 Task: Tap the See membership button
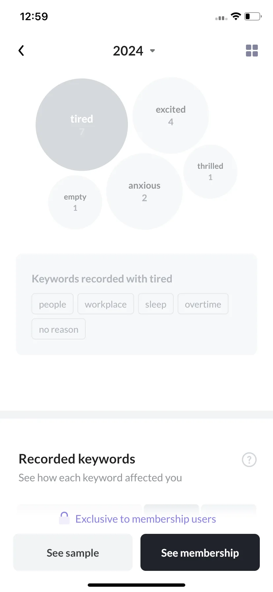(x=200, y=552)
